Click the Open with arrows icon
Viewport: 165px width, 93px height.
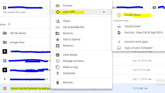point(57,12)
